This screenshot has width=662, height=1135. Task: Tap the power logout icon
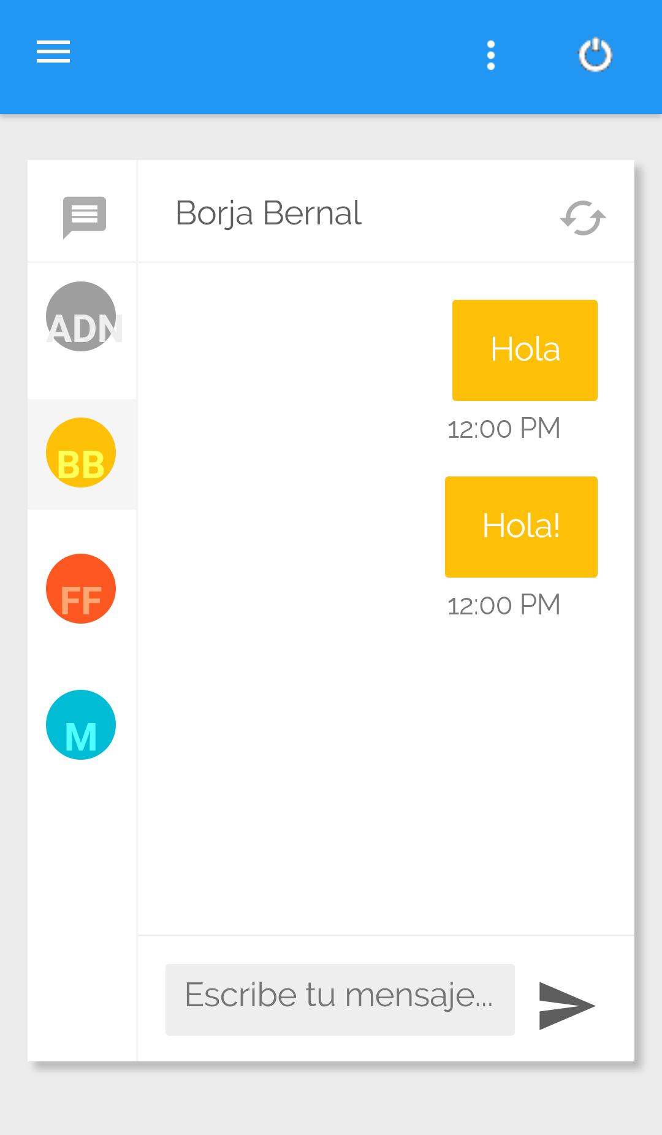pos(595,55)
